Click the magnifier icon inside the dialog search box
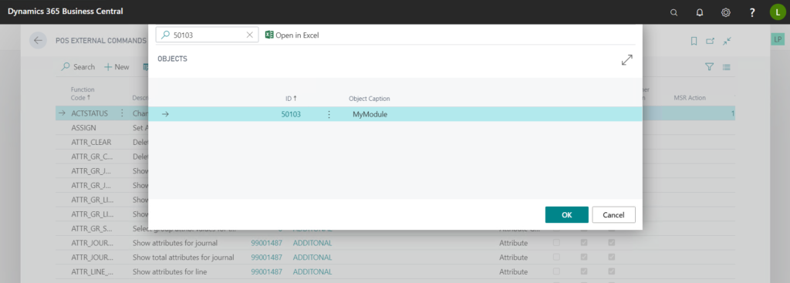Screen dimensions: 790x283 coord(165,35)
